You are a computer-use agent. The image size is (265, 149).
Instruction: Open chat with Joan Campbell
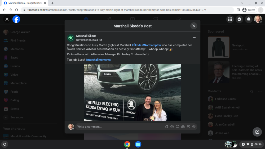(235, 125)
